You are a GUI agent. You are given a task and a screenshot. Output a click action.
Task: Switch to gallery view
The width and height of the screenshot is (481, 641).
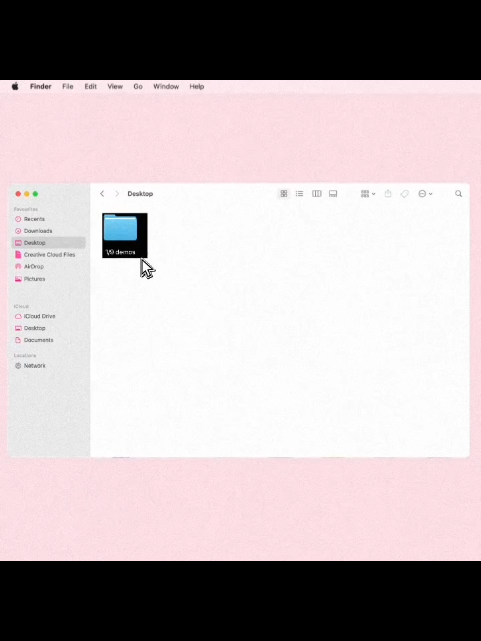(x=333, y=194)
